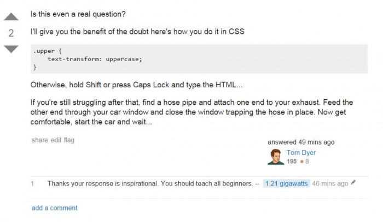
Task: Edit the comment via the pencil icon
Action: click(x=353, y=183)
